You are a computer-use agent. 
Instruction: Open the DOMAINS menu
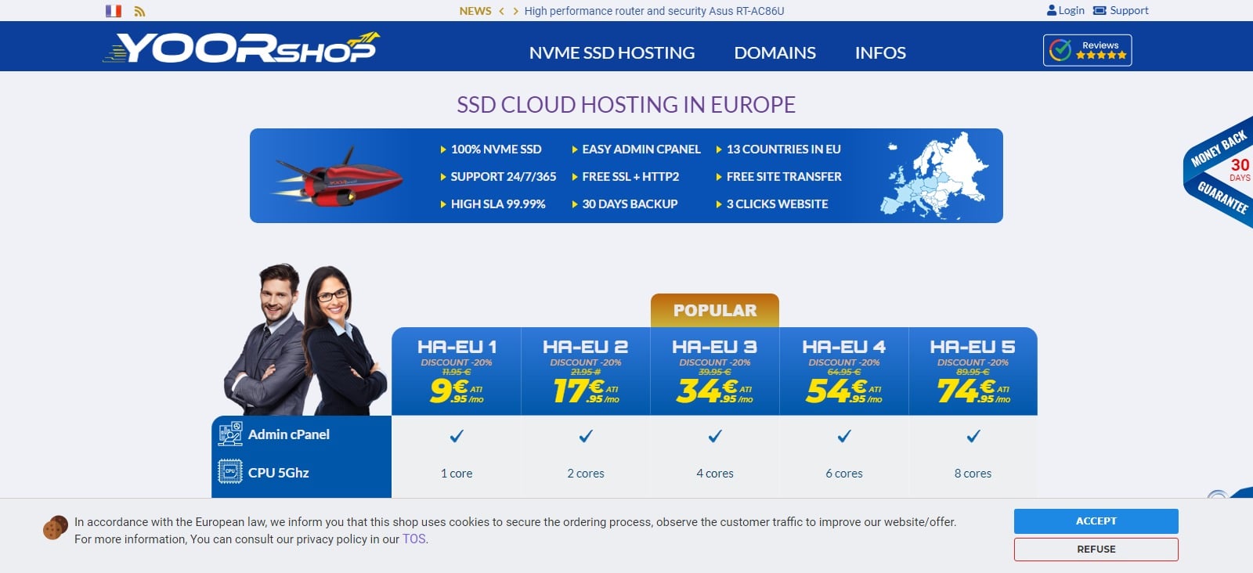pyautogui.click(x=775, y=52)
